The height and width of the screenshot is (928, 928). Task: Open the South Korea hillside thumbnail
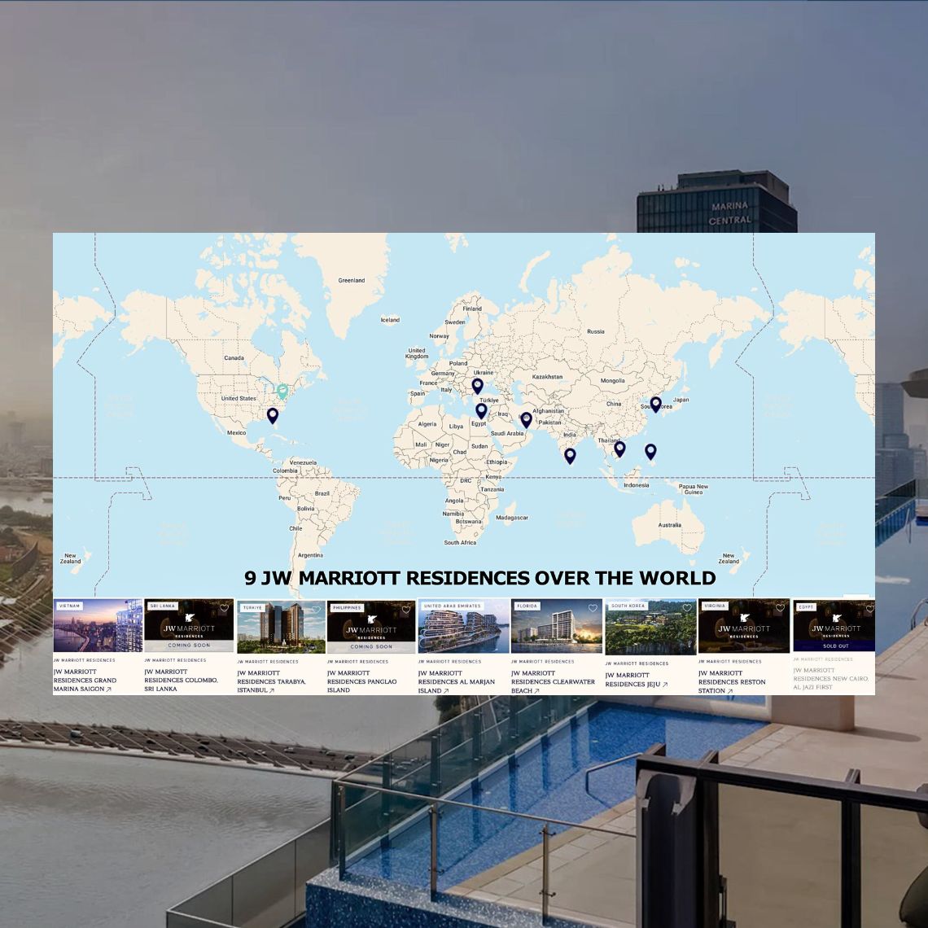[x=650, y=628]
